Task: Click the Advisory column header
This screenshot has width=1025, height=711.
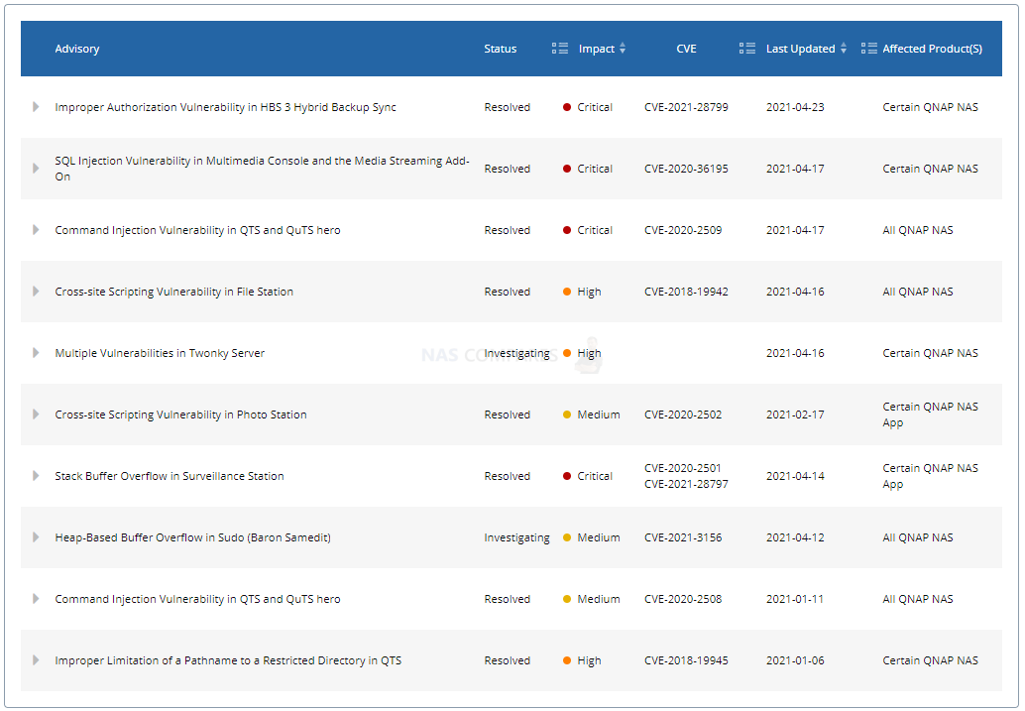Action: [x=77, y=49]
